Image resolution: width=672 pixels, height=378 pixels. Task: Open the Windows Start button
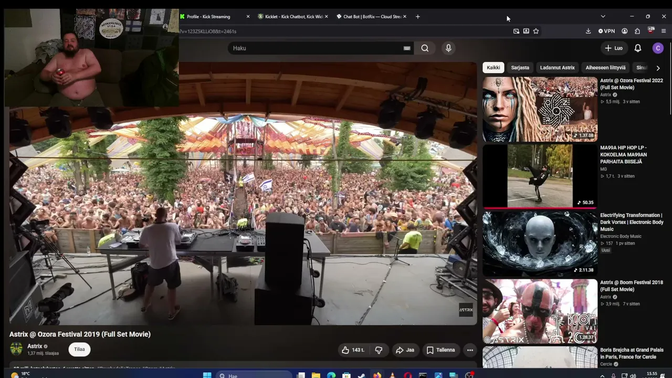pos(207,375)
